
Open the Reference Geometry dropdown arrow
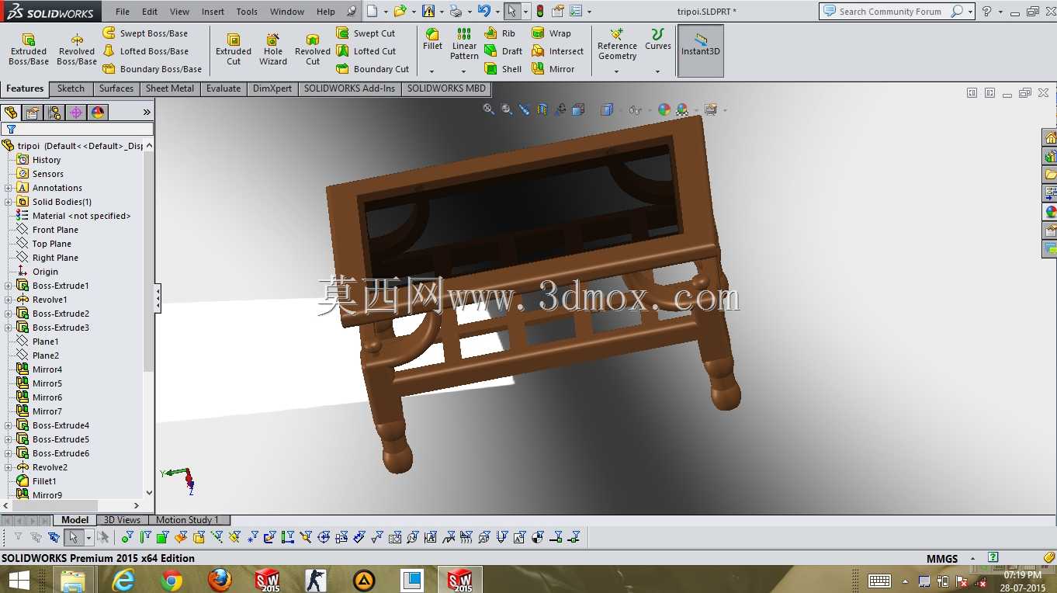(x=617, y=71)
